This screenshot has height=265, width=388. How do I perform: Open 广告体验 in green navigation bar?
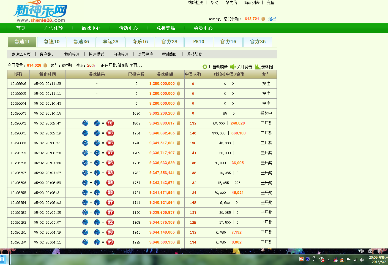[x=54, y=28]
